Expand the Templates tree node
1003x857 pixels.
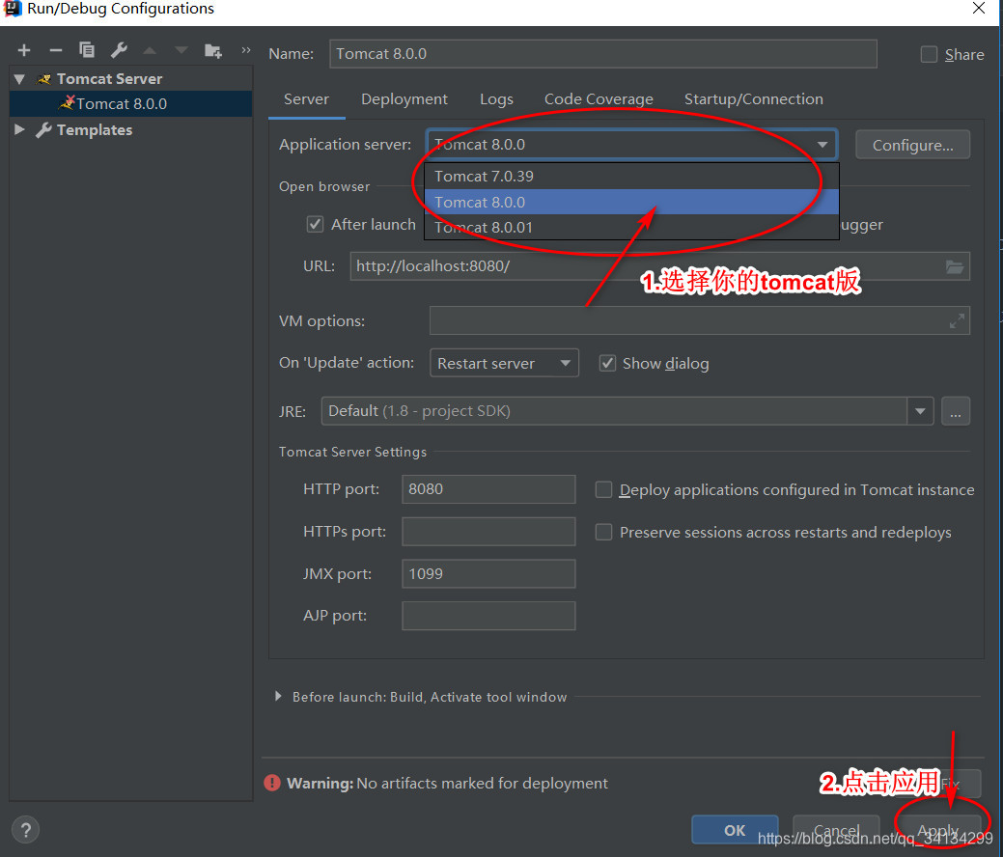tap(20, 130)
